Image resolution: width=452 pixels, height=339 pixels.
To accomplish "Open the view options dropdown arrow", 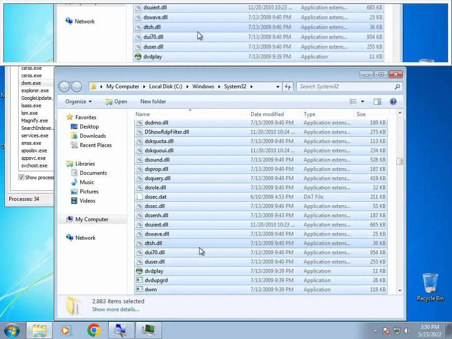I will pyautogui.click(x=363, y=102).
